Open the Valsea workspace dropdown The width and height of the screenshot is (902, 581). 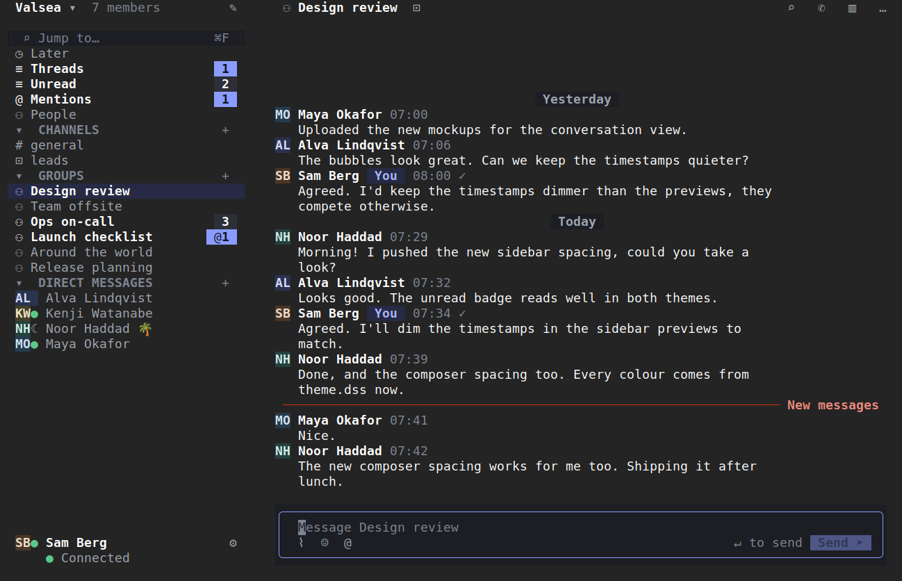point(46,8)
